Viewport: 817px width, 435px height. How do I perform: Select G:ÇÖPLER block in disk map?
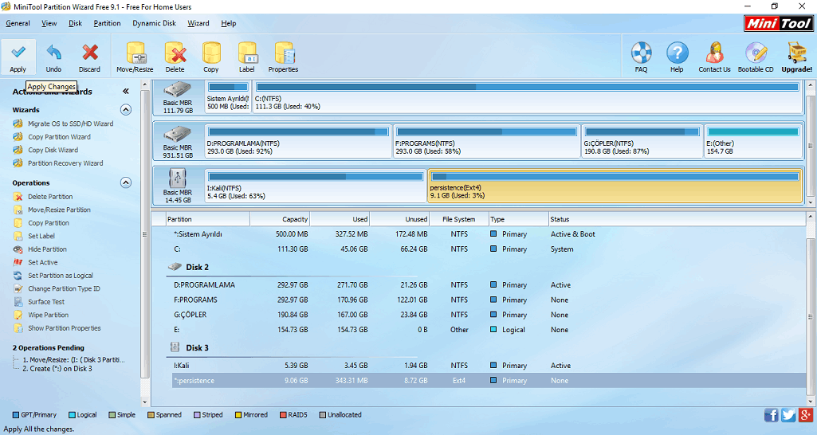pyautogui.click(x=642, y=141)
